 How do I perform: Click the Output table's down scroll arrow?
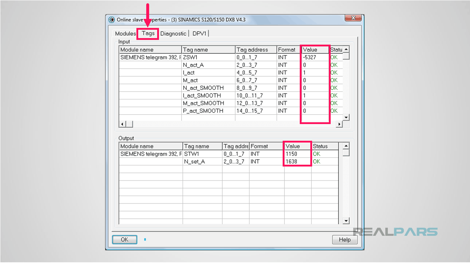click(x=346, y=221)
